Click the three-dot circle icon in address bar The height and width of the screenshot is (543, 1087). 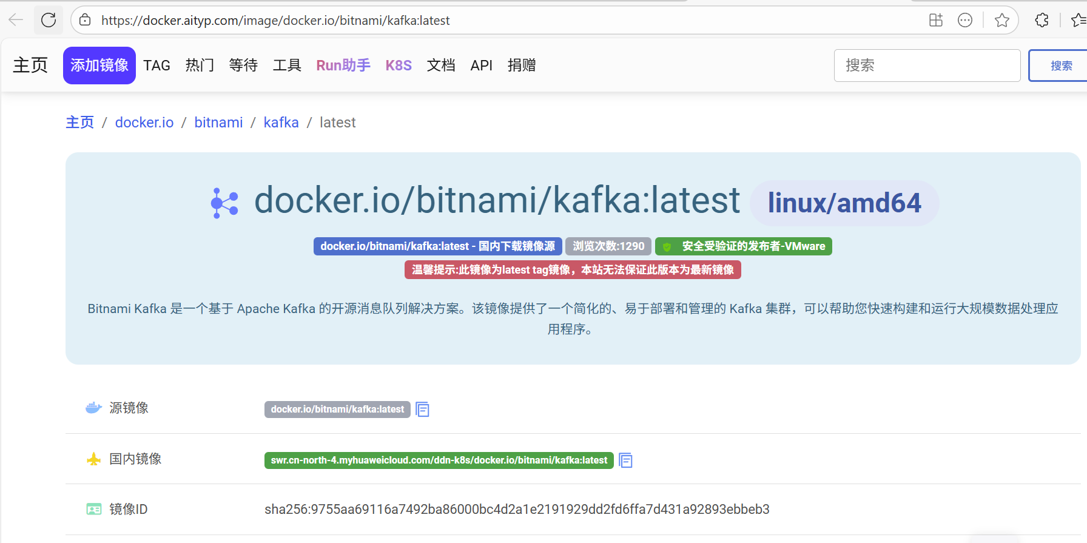tap(965, 20)
